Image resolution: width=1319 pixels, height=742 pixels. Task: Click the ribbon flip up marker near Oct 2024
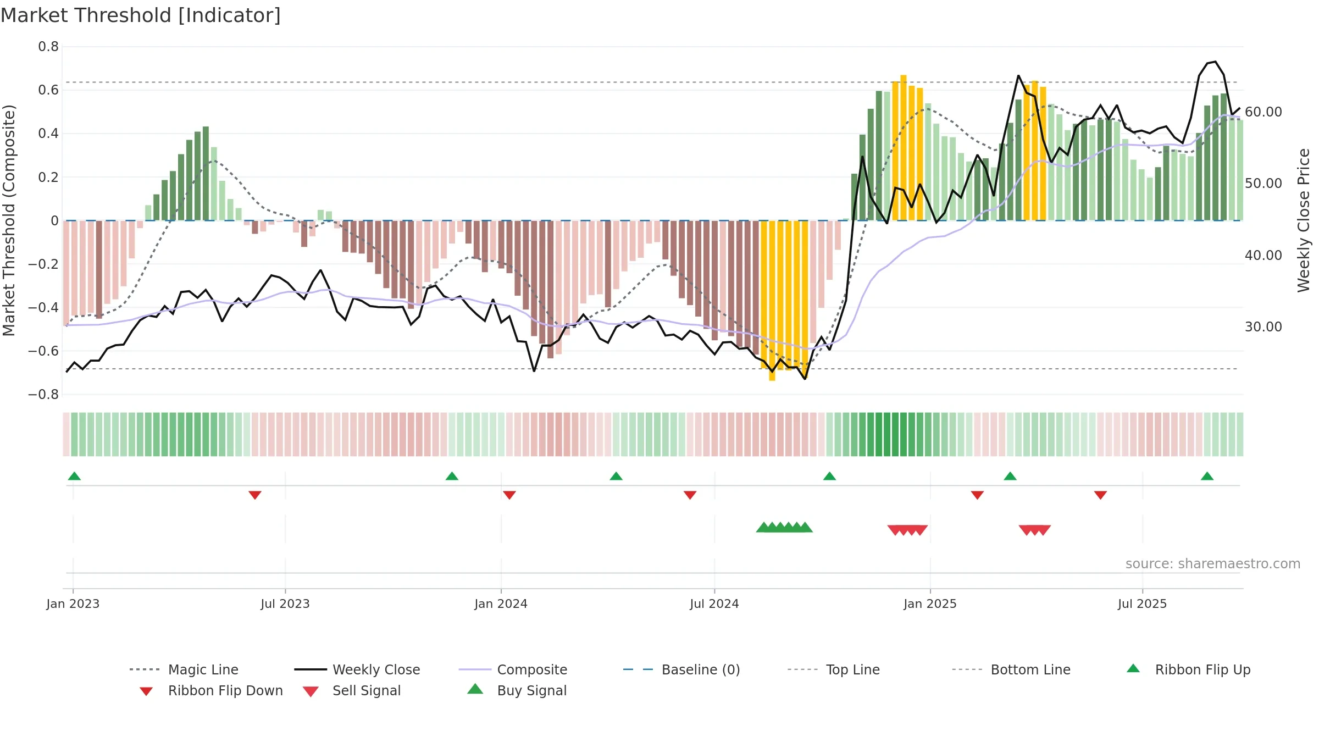click(x=829, y=476)
